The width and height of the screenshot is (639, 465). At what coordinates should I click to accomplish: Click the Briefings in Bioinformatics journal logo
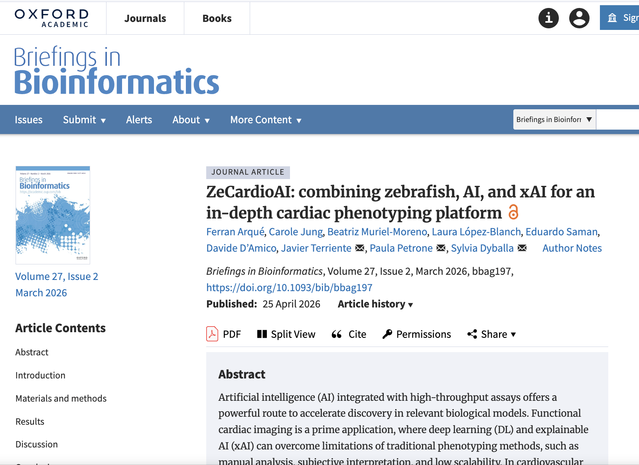click(116, 70)
